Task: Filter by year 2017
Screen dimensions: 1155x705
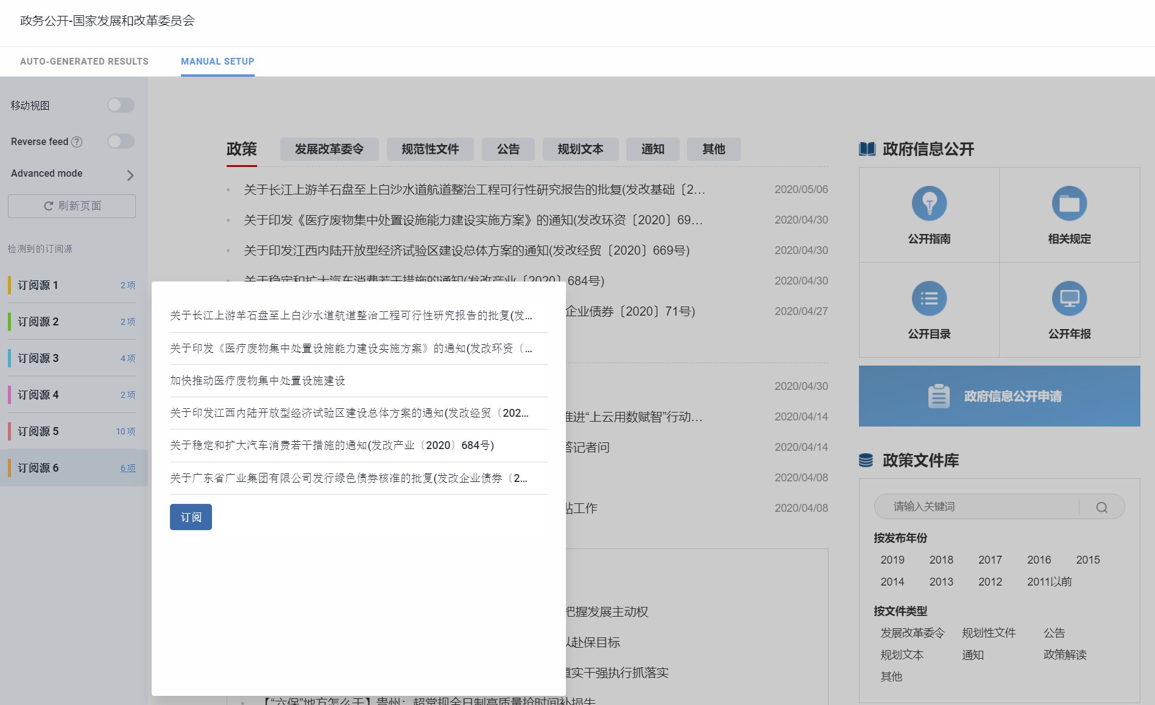Action: click(991, 560)
